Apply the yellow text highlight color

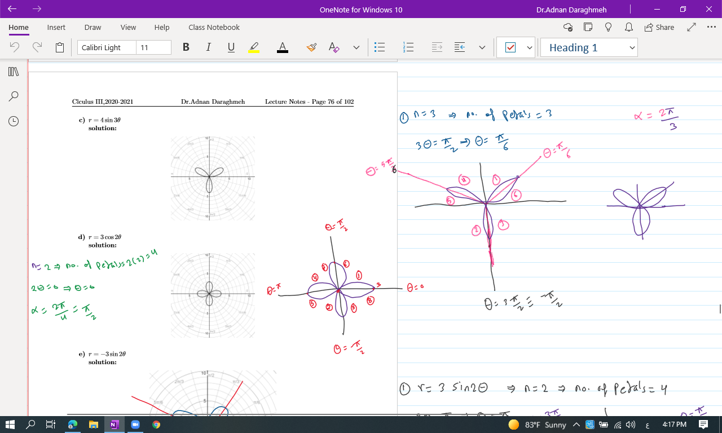click(x=254, y=47)
